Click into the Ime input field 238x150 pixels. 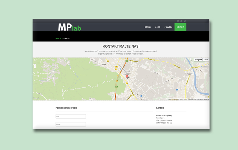pos(71,116)
